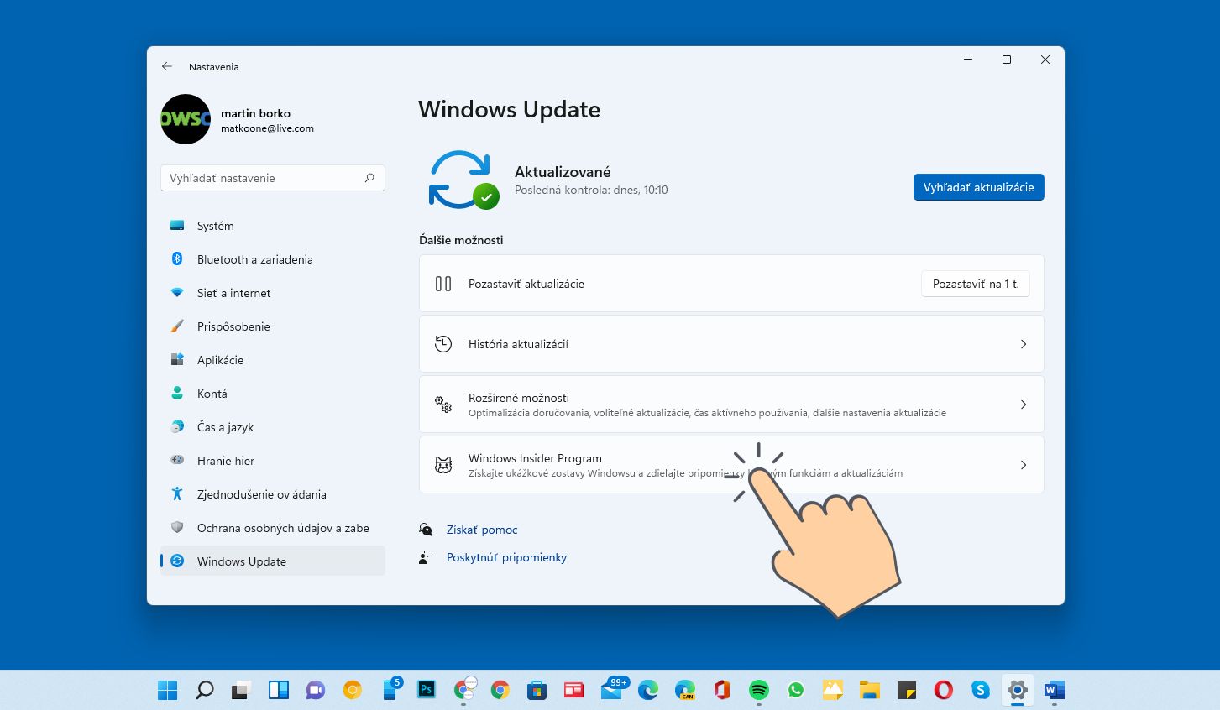Open Prispôsobenie personalization settings
This screenshot has height=710, width=1220.
273,326
